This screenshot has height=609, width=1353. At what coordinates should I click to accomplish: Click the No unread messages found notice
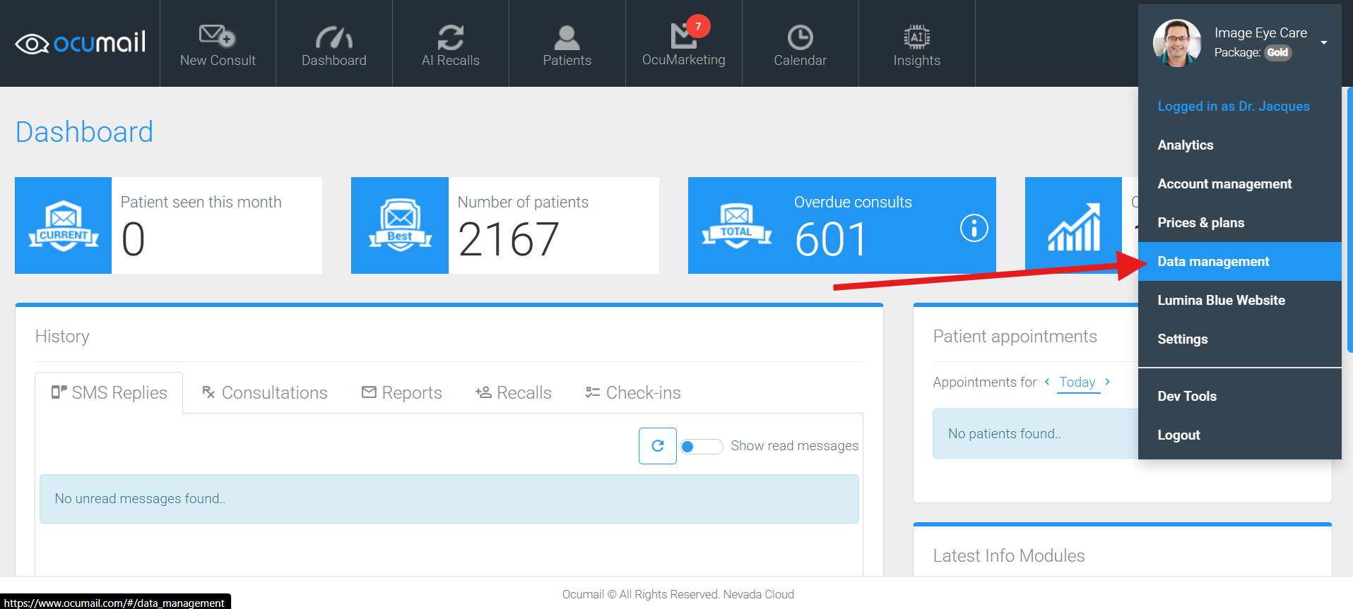449,499
